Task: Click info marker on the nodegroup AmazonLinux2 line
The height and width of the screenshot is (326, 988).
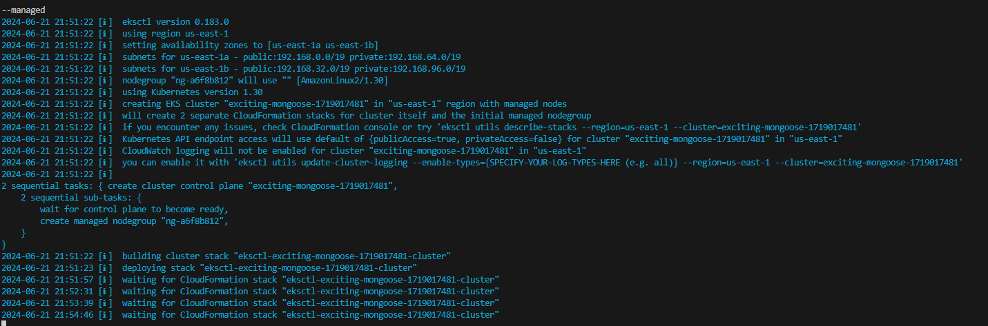Action: click(x=106, y=80)
